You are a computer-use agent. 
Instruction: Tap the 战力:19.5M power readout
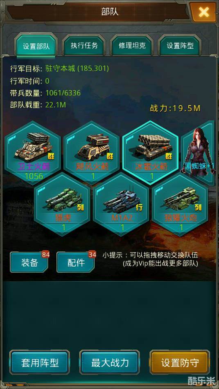tap(175, 109)
